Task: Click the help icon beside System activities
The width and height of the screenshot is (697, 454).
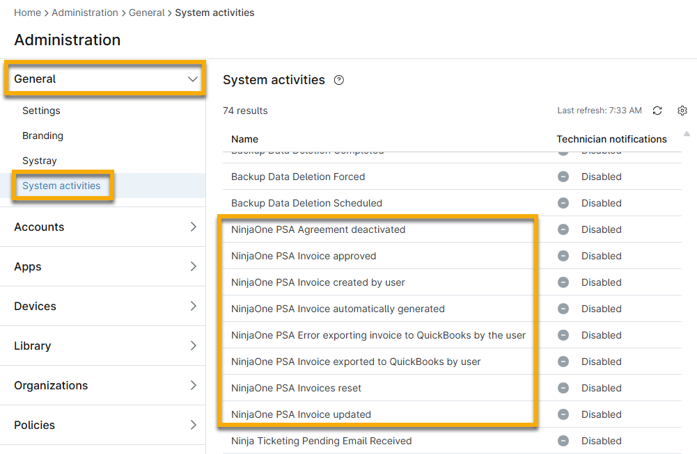Action: pyautogui.click(x=339, y=80)
